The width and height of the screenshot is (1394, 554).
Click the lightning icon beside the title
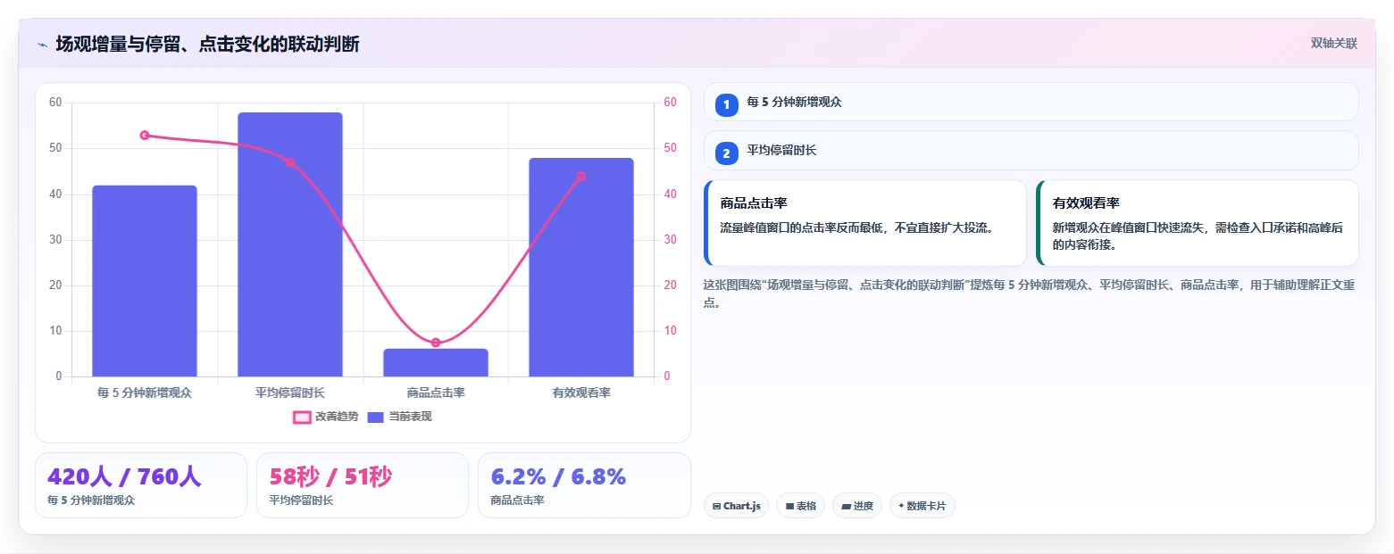click(x=42, y=44)
